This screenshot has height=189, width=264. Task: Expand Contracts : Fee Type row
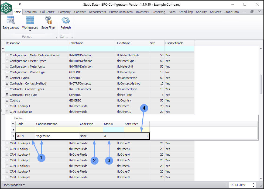7,95
